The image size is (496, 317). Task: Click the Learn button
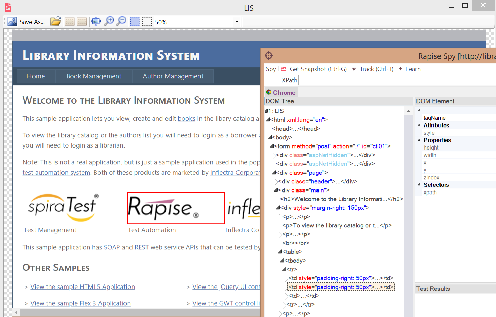pos(409,69)
